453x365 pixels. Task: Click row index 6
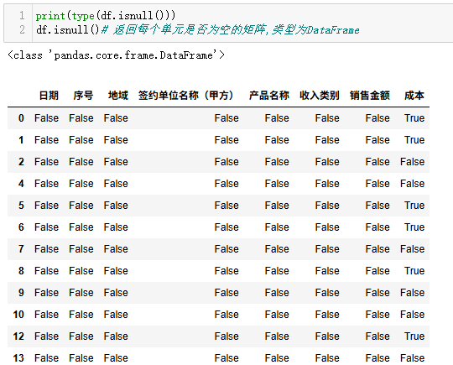click(x=21, y=227)
